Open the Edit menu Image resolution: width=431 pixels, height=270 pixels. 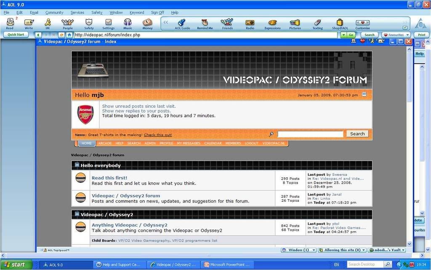(19, 12)
